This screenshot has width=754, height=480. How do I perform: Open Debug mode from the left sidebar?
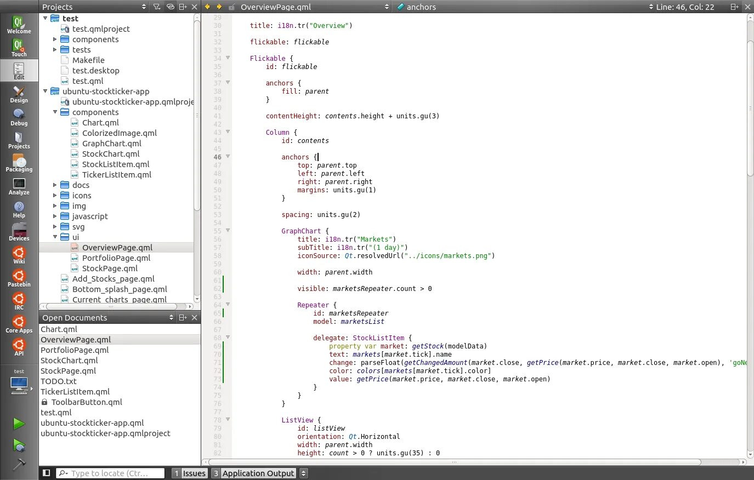(x=19, y=117)
